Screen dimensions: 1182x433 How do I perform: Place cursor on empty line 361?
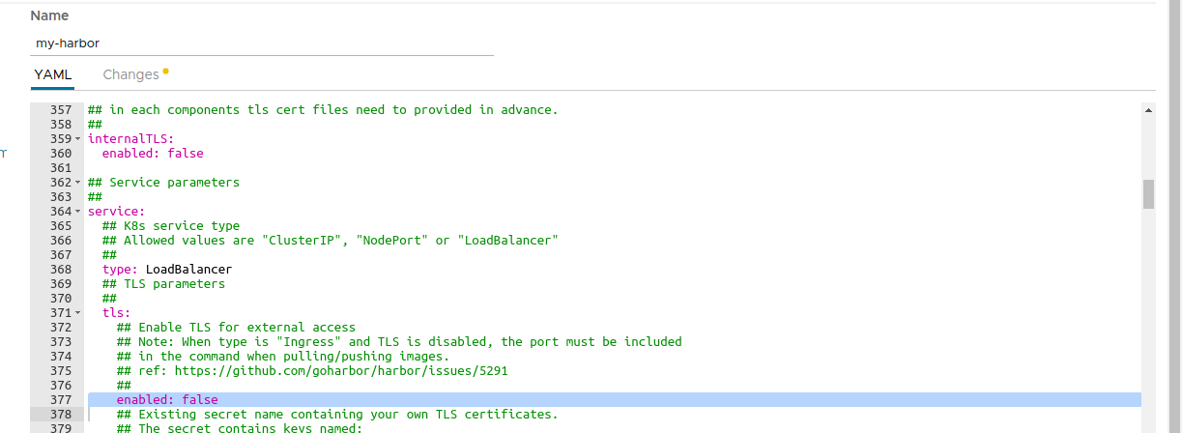click(290, 168)
